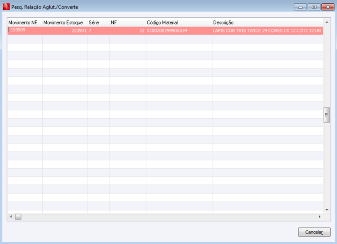This screenshot has width=337, height=244.
Task: Click the horizontal scrollbar left arrow
Action: (11, 217)
